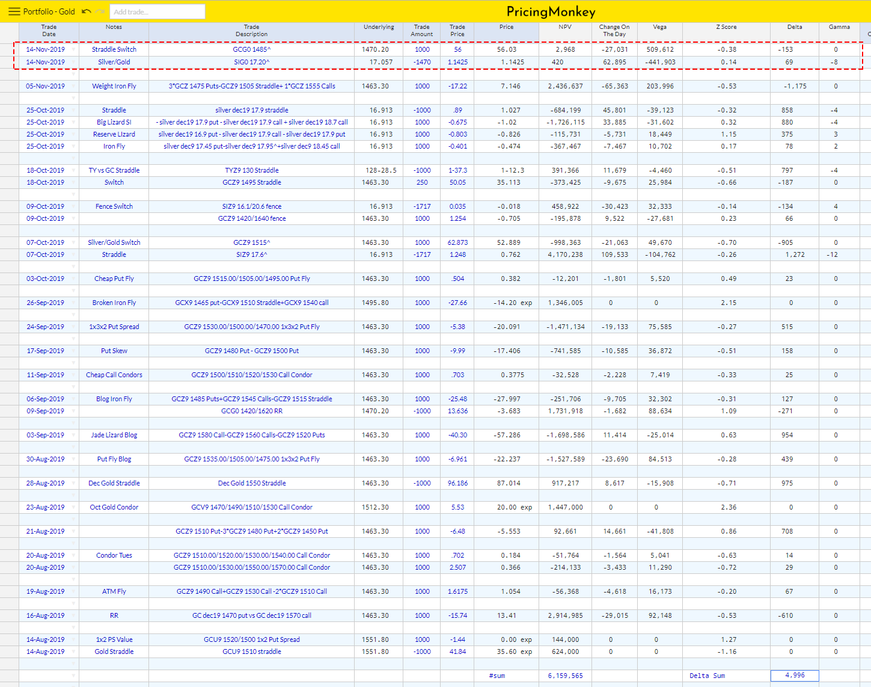The image size is (871, 687).
Task: Select the GCZ9 1495 Straddle description cell
Action: [251, 182]
